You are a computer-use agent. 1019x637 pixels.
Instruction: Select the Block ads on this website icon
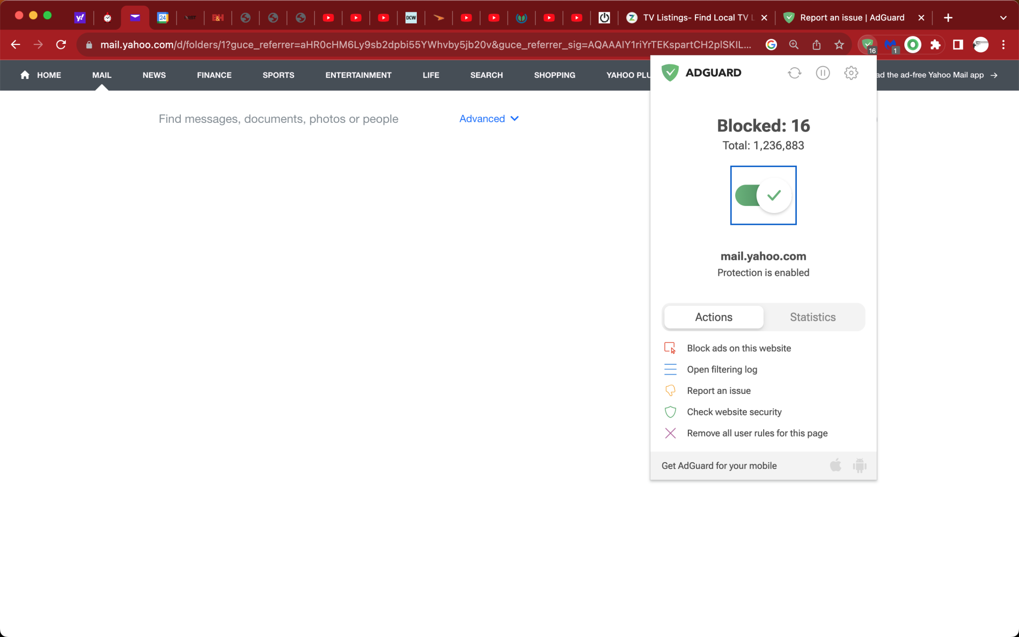pos(670,348)
